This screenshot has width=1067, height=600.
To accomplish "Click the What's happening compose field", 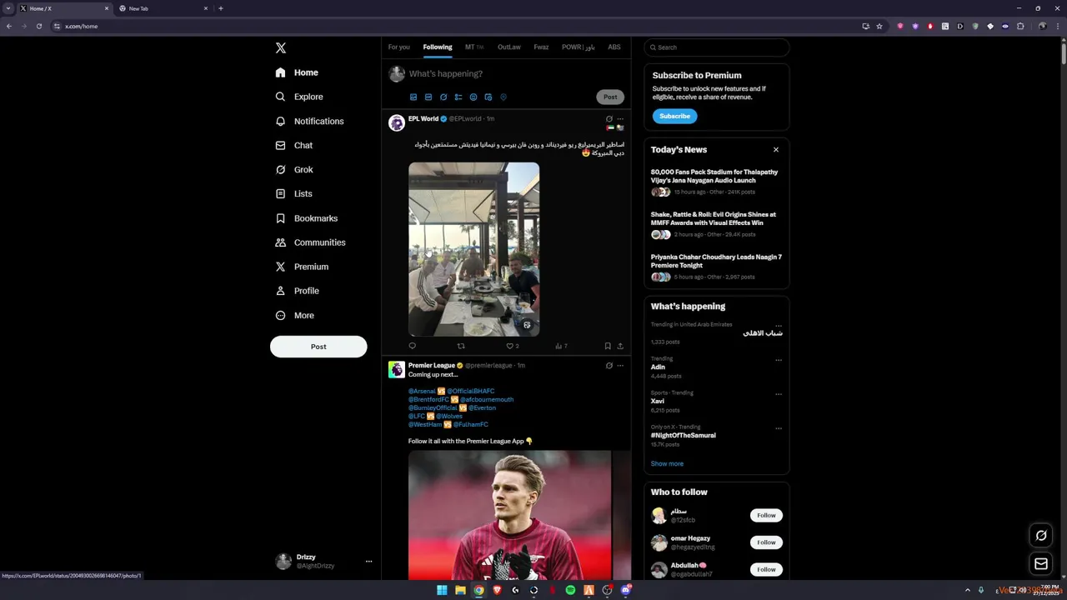I will [517, 74].
